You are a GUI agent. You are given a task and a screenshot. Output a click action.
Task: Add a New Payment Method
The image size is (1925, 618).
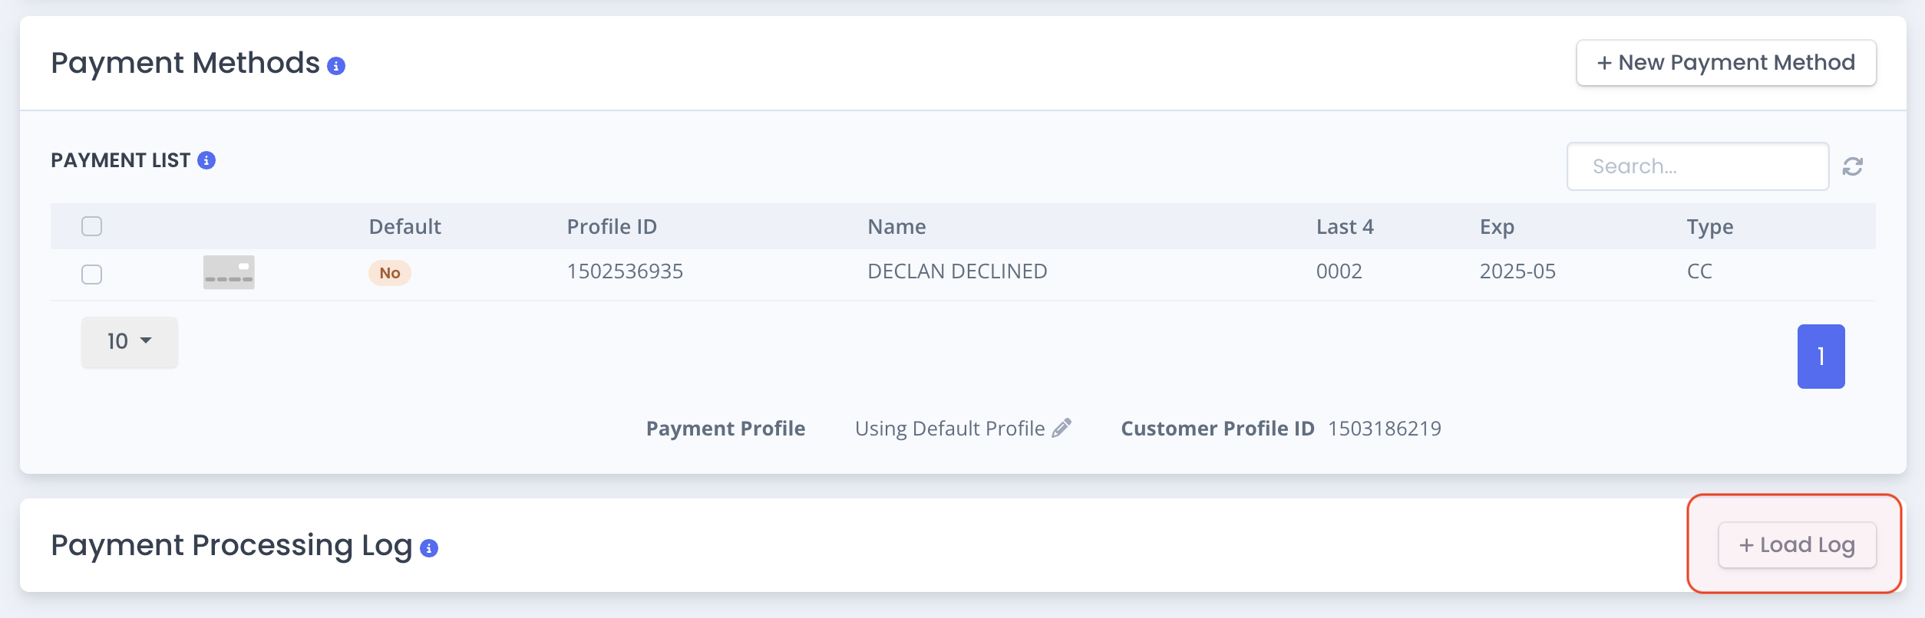[1726, 63]
